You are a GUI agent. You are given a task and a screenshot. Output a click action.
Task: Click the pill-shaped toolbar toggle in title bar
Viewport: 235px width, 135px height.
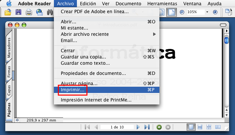click(223, 25)
